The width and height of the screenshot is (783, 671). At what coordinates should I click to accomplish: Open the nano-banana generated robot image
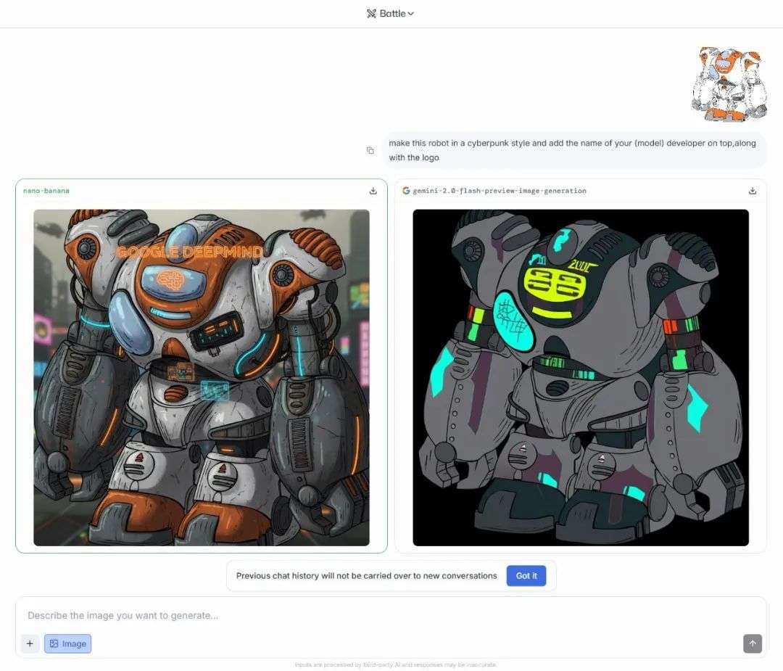point(202,378)
